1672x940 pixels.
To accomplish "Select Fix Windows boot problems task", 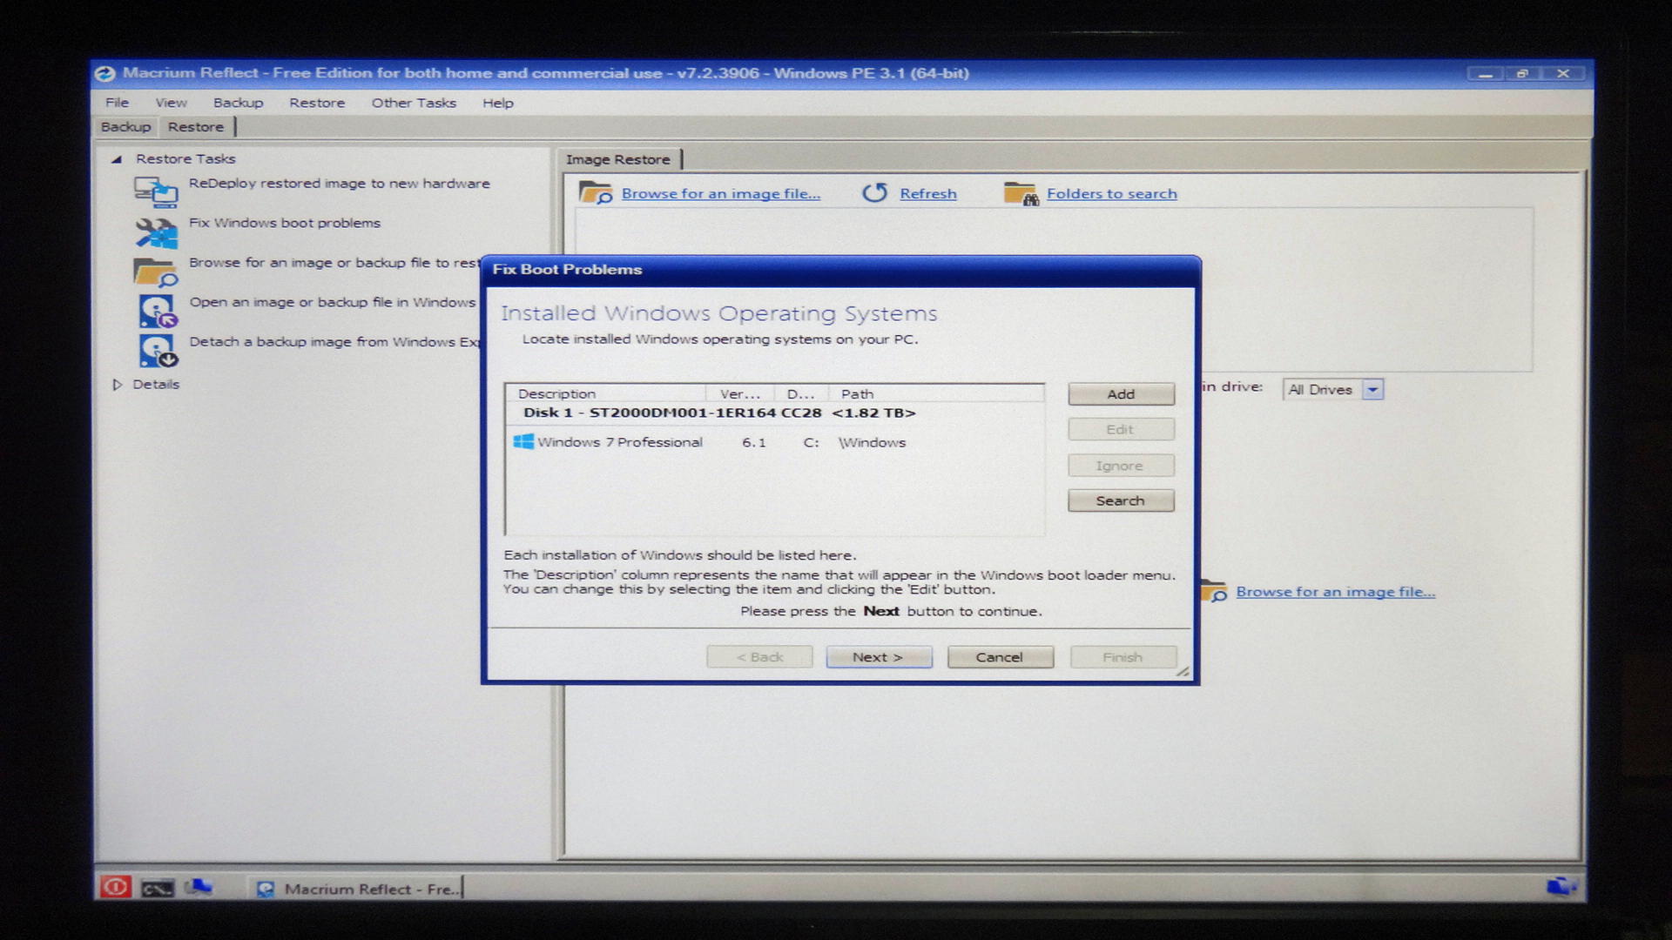I will coord(285,223).
